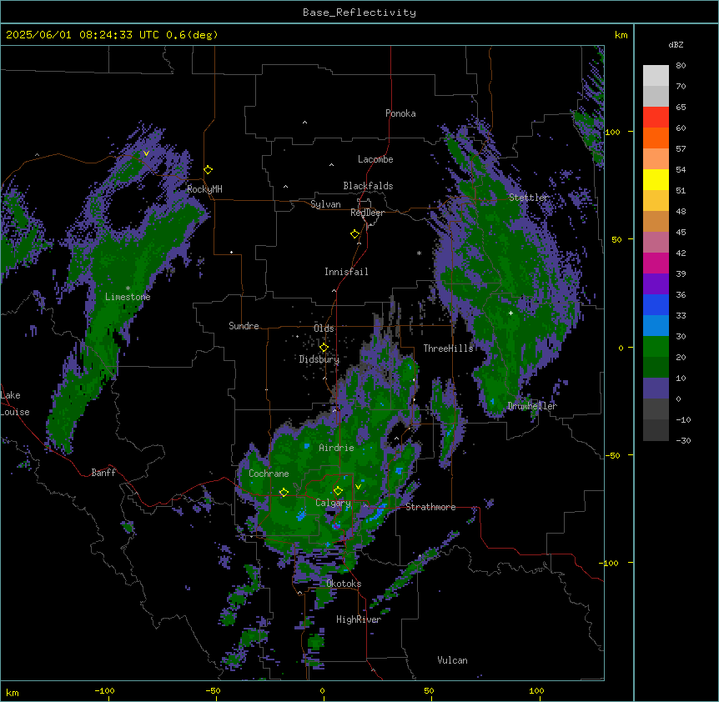This screenshot has width=719, height=702.
Task: Click the -30 value in dBZ legend
Action: pyautogui.click(x=683, y=441)
